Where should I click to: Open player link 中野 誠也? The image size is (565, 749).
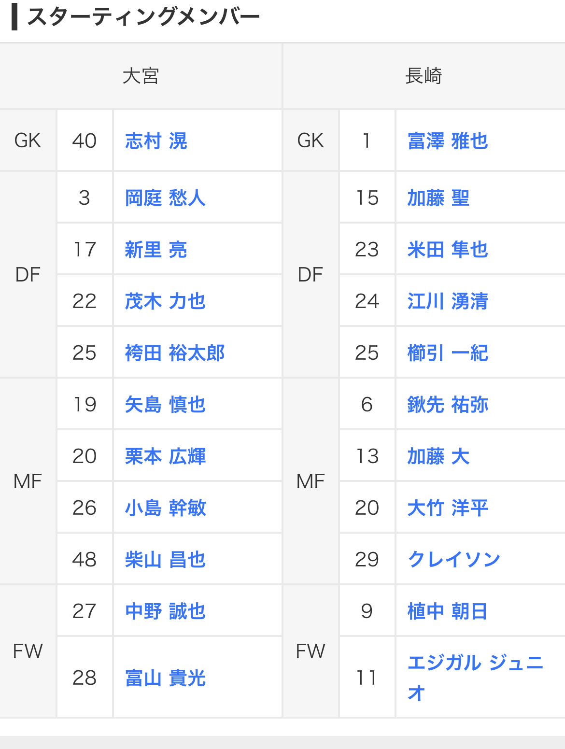pyautogui.click(x=165, y=611)
